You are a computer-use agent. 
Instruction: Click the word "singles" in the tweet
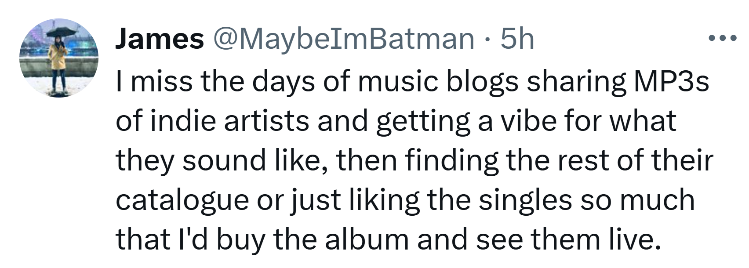pyautogui.click(x=525, y=201)
